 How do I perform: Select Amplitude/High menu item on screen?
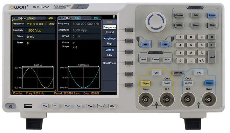click(x=110, y=41)
